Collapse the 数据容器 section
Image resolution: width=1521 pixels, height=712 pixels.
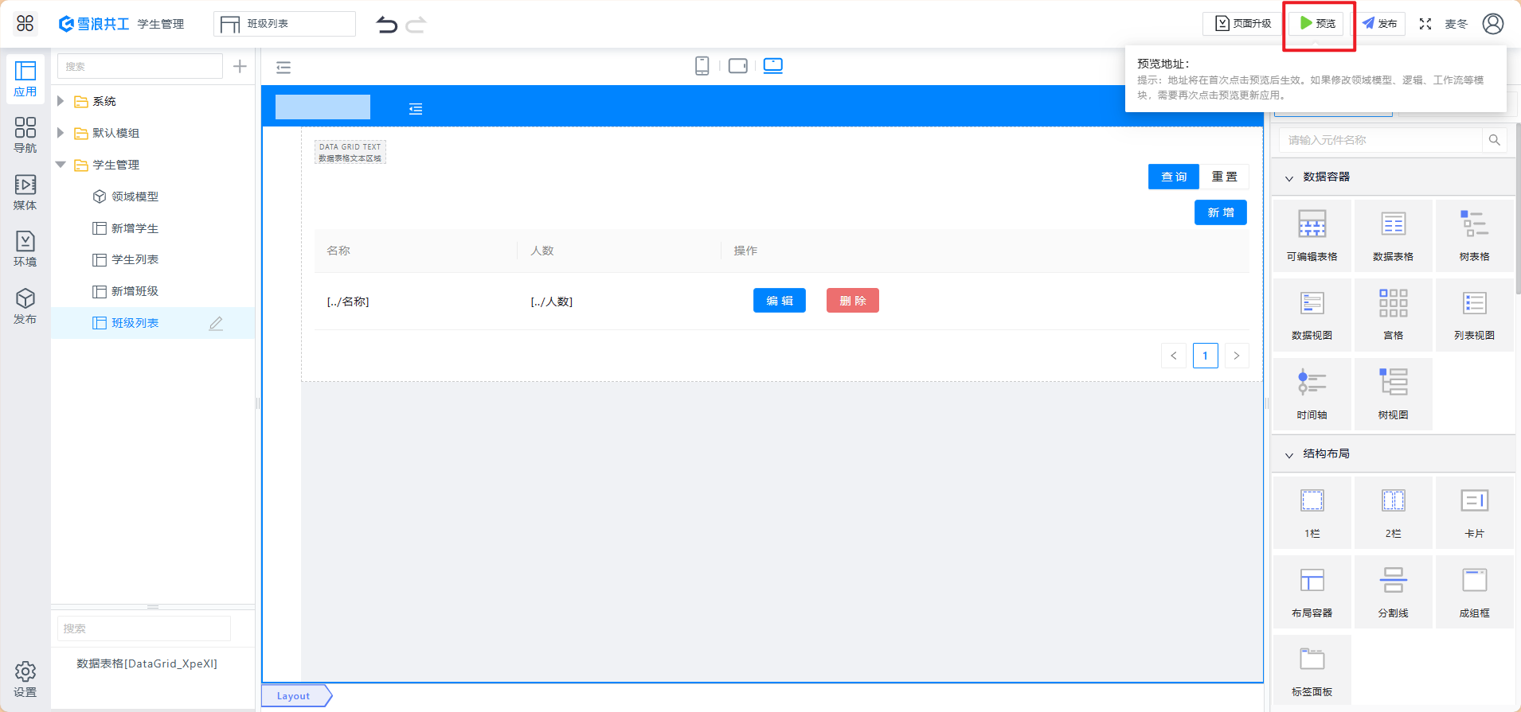[1289, 177]
